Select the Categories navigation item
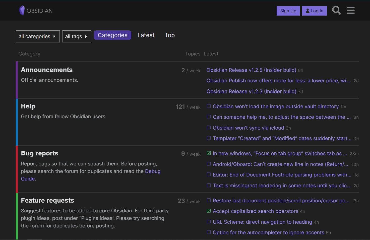Viewport: 370px width, 240px height. [112, 35]
